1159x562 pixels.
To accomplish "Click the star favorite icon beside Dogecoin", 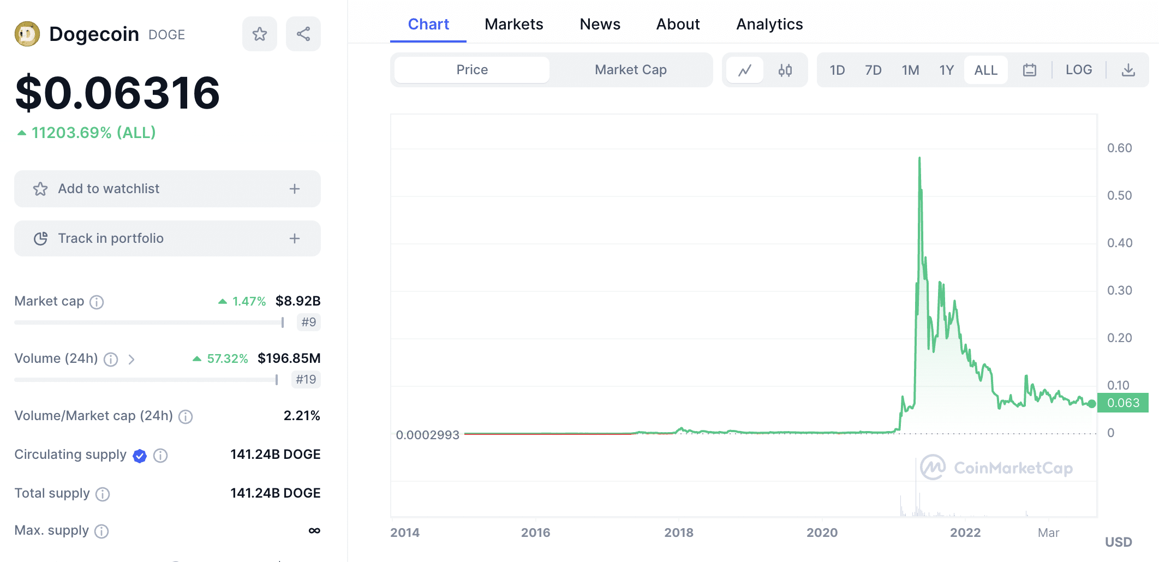I will 260,34.
